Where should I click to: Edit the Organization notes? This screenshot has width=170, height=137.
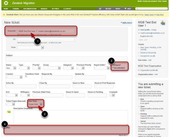156,74
